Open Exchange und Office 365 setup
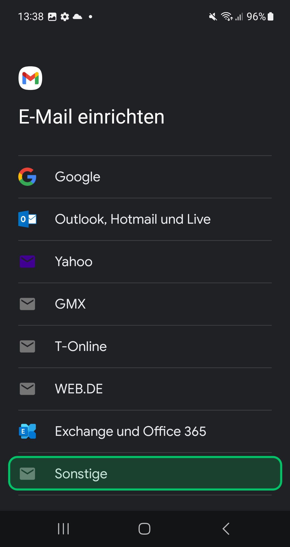The height and width of the screenshot is (547, 290). [x=145, y=431]
